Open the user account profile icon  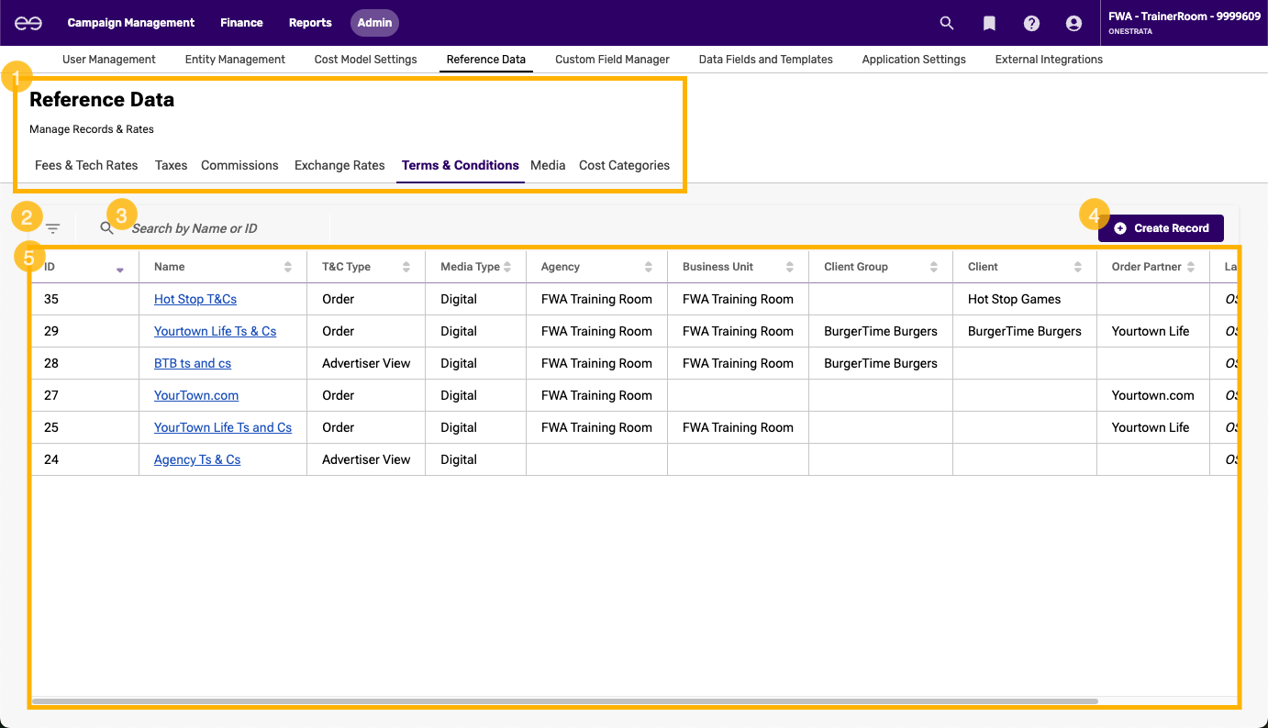1073,23
